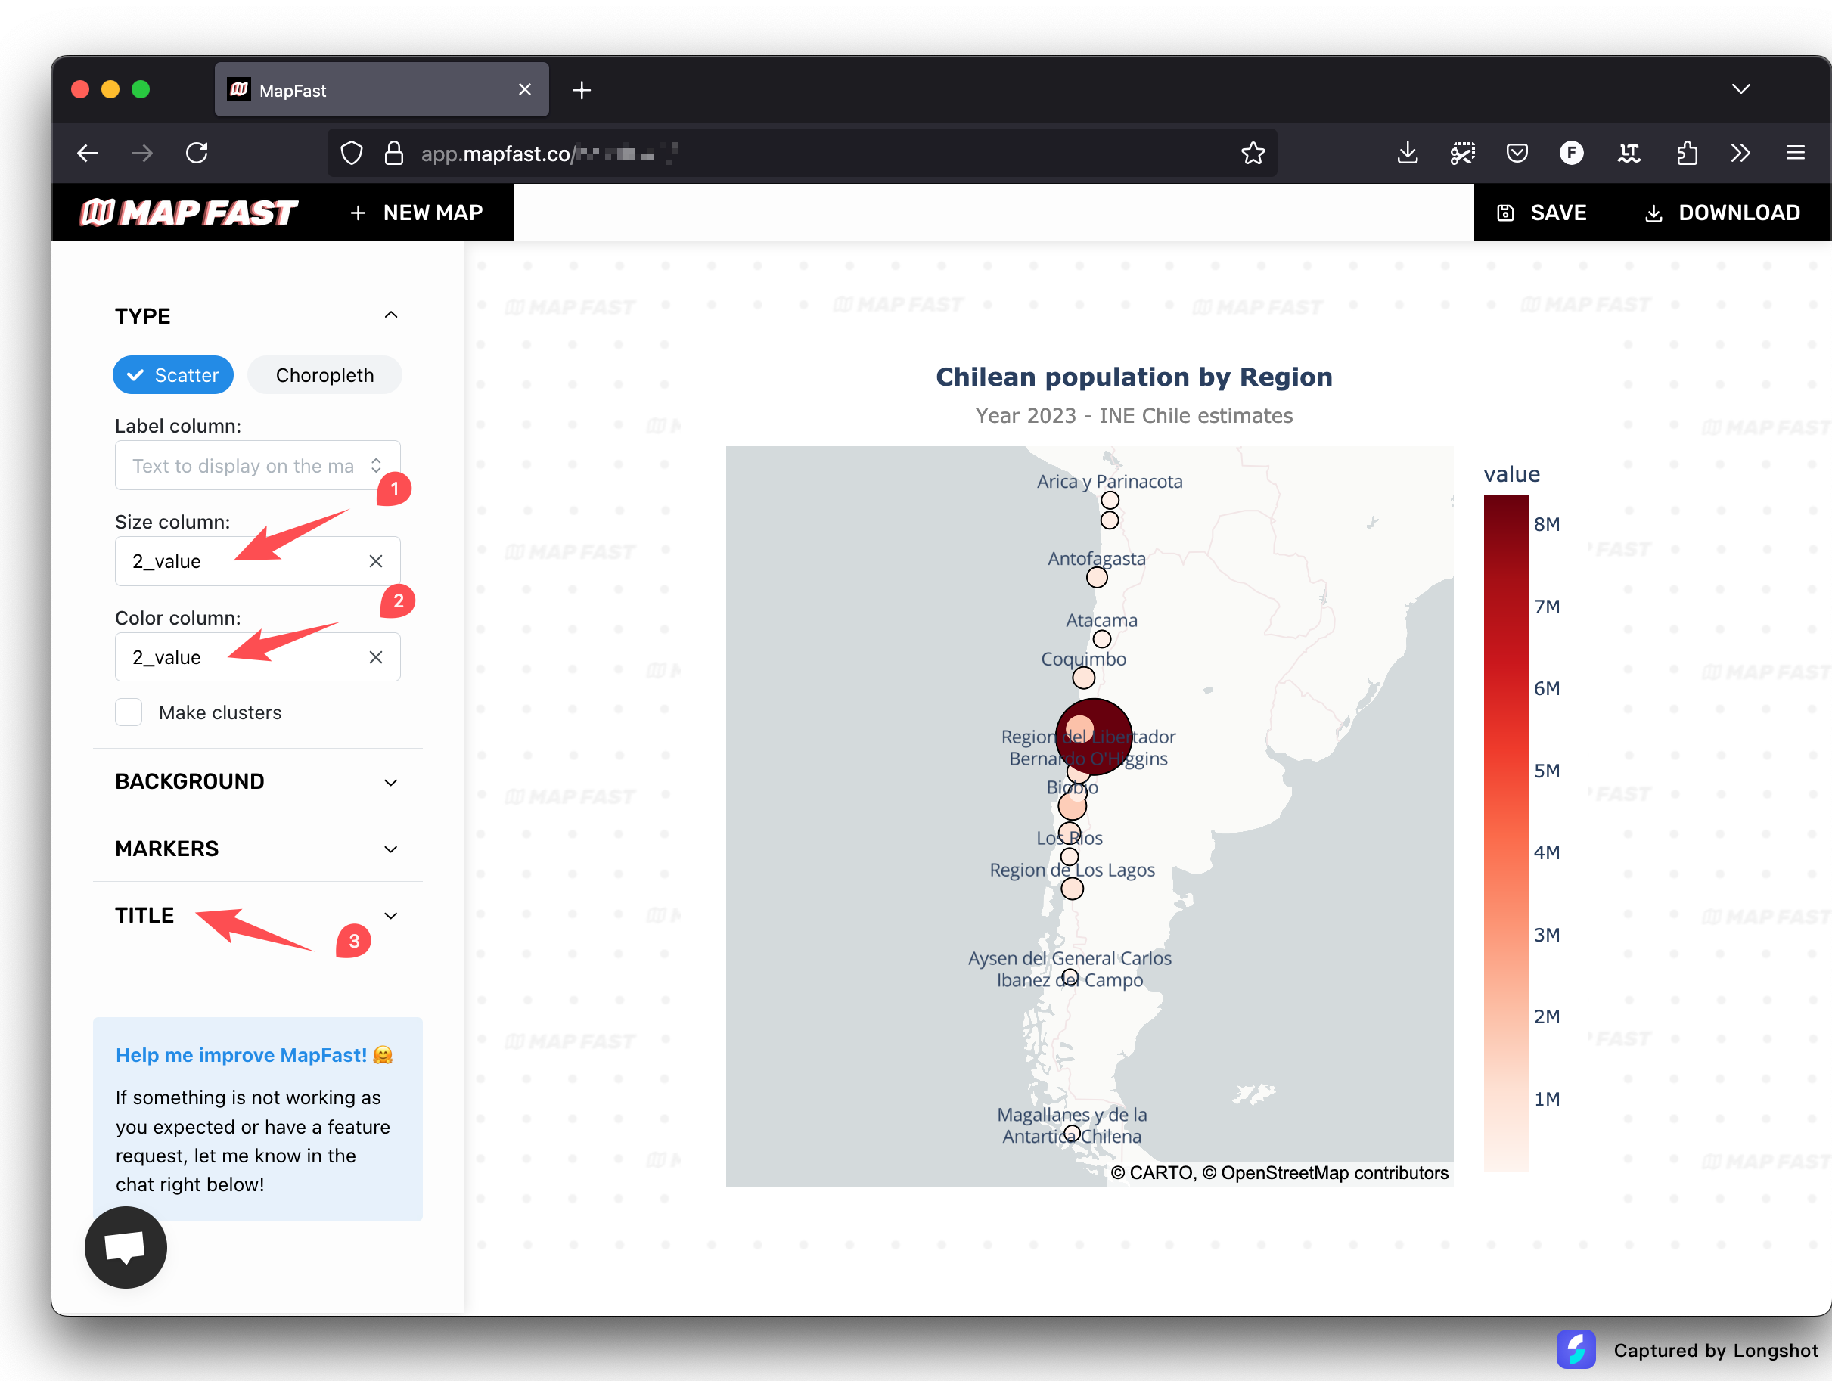Close the MapFast tab
The image size is (1832, 1381).
coord(525,88)
